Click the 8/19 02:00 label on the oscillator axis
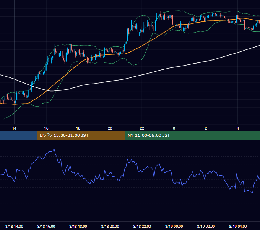Viewport: 260px width, 230px height. coord(206,226)
